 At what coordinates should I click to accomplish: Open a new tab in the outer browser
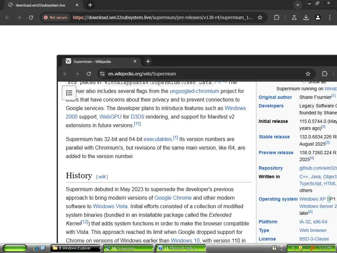[90, 5]
